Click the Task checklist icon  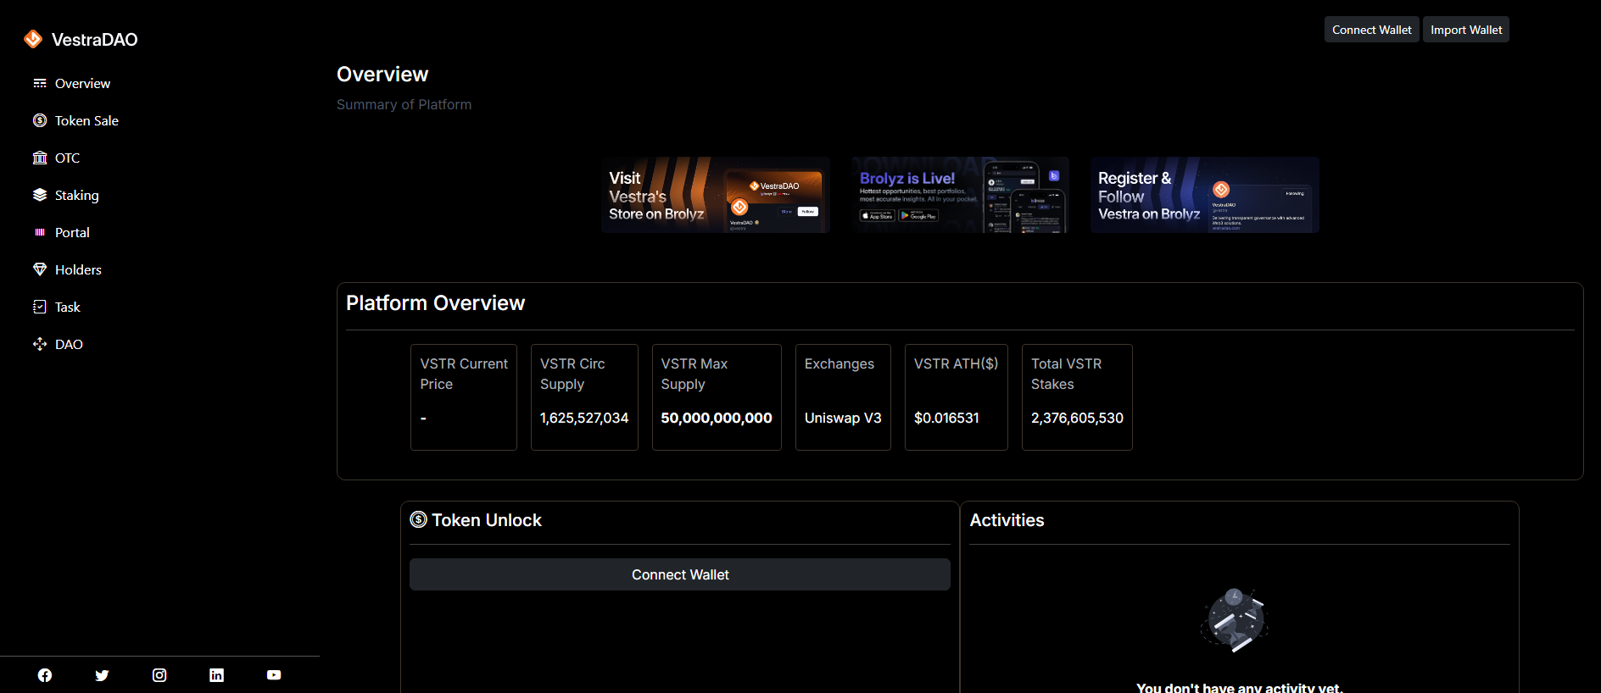[x=40, y=307]
